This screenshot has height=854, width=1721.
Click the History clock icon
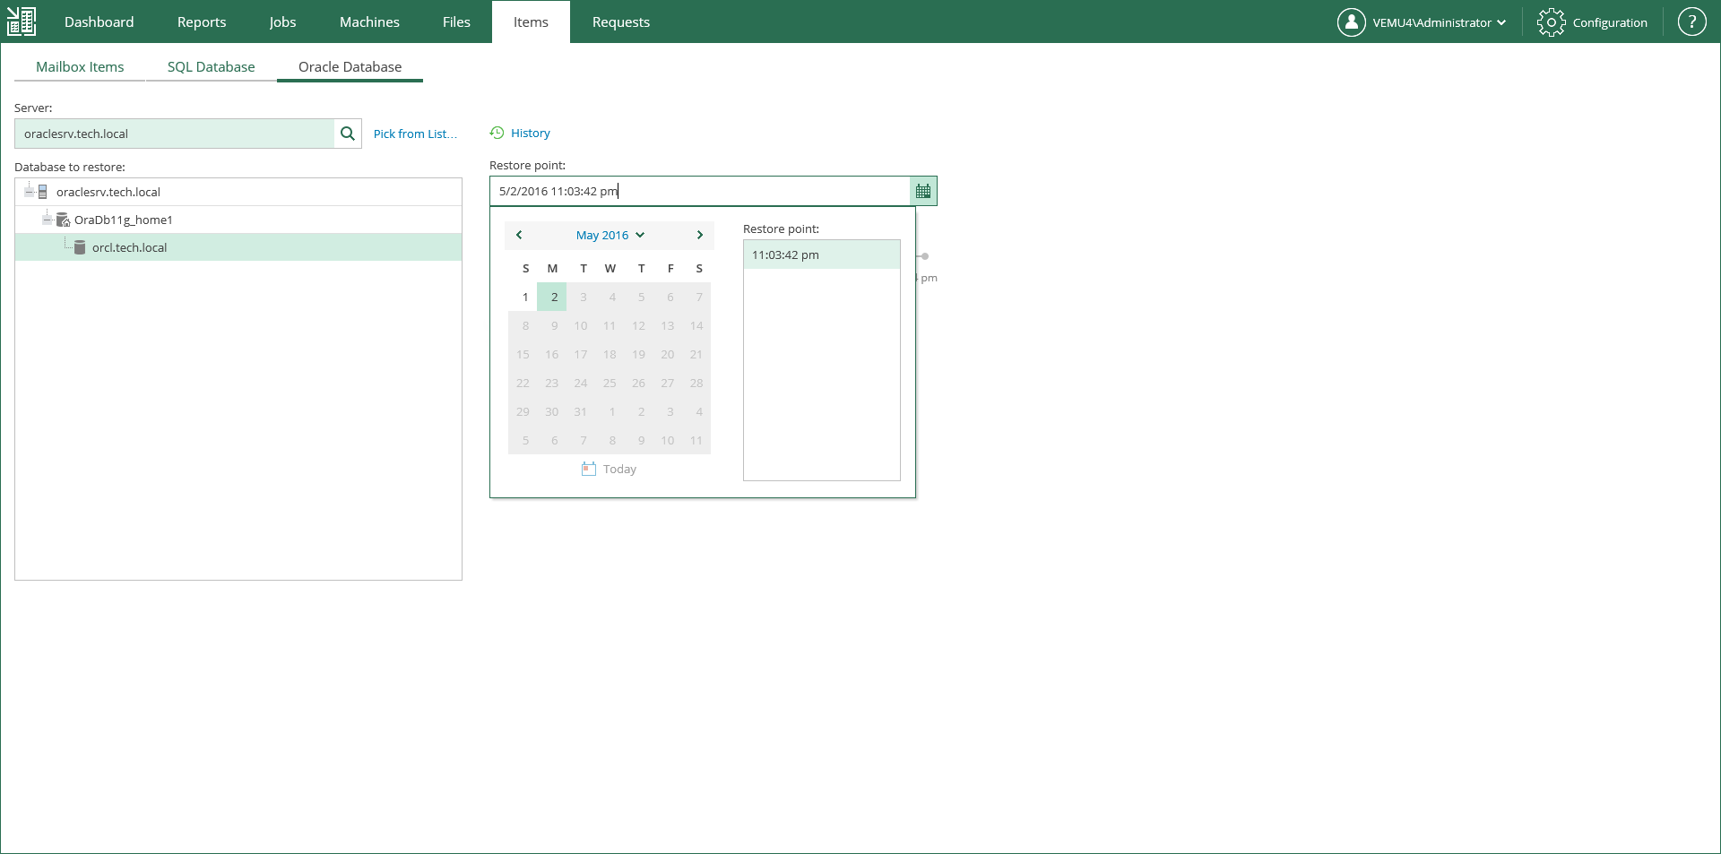[x=497, y=133]
